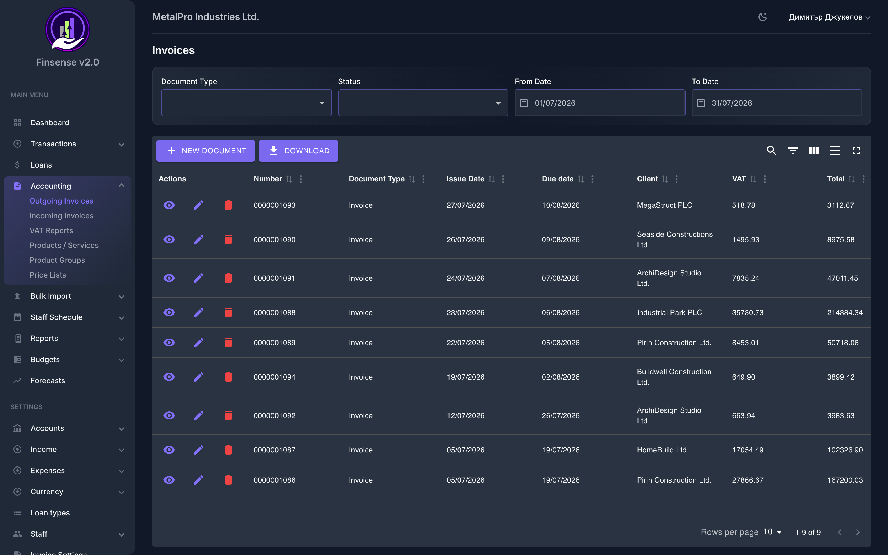Delete invoice 0000001092
This screenshot has height=555, width=888.
pos(228,415)
